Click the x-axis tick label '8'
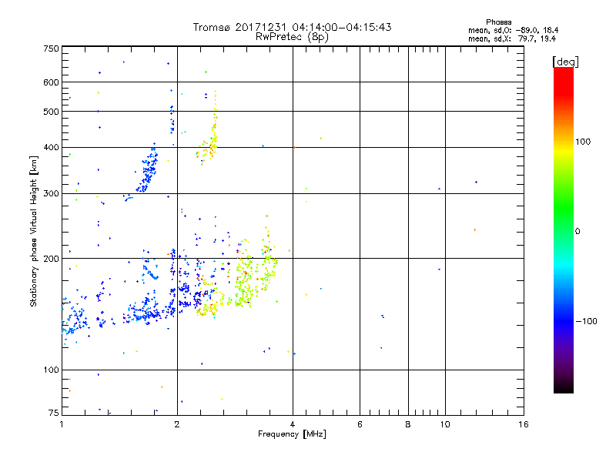Image resolution: width=616 pixels, height=462 pixels. tap(408, 424)
